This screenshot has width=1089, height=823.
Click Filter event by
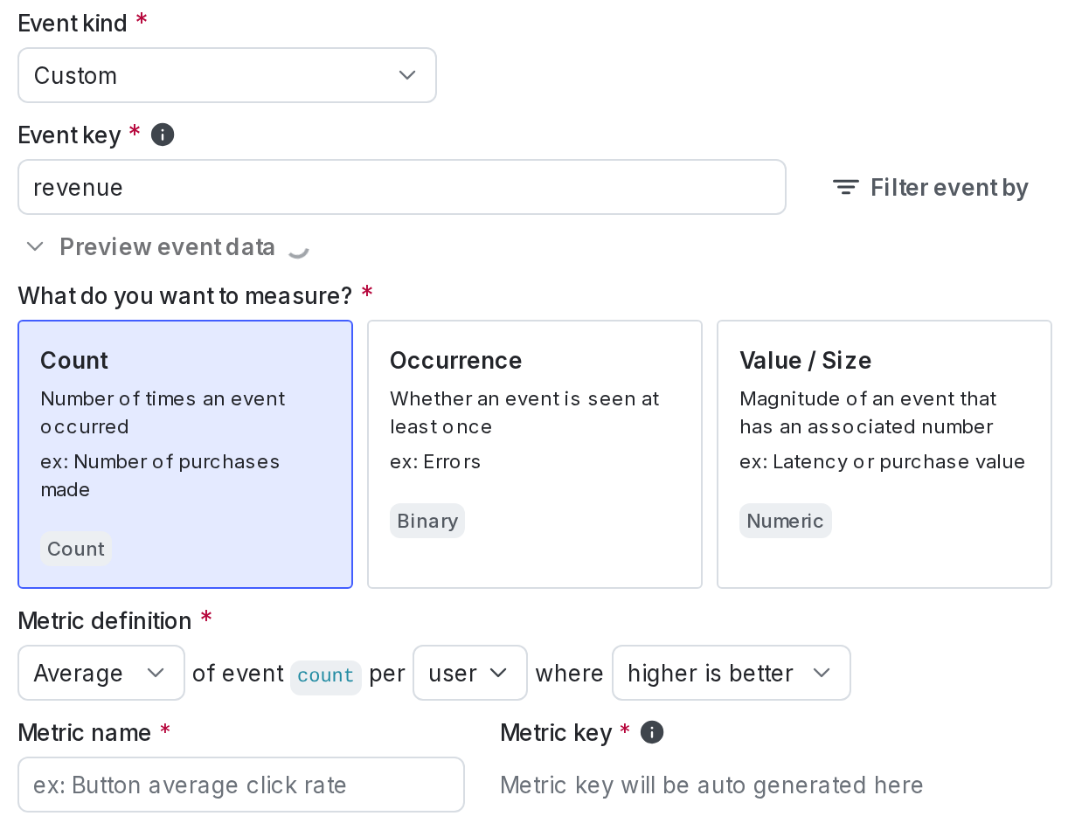click(949, 187)
